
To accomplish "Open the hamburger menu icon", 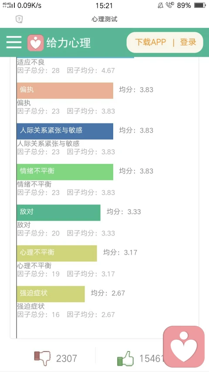I will (x=14, y=42).
